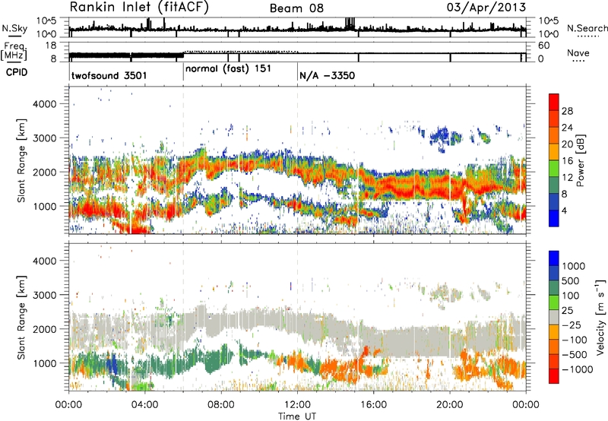Click the 'CPID' row label
The image size is (608, 421).
[x=17, y=72]
